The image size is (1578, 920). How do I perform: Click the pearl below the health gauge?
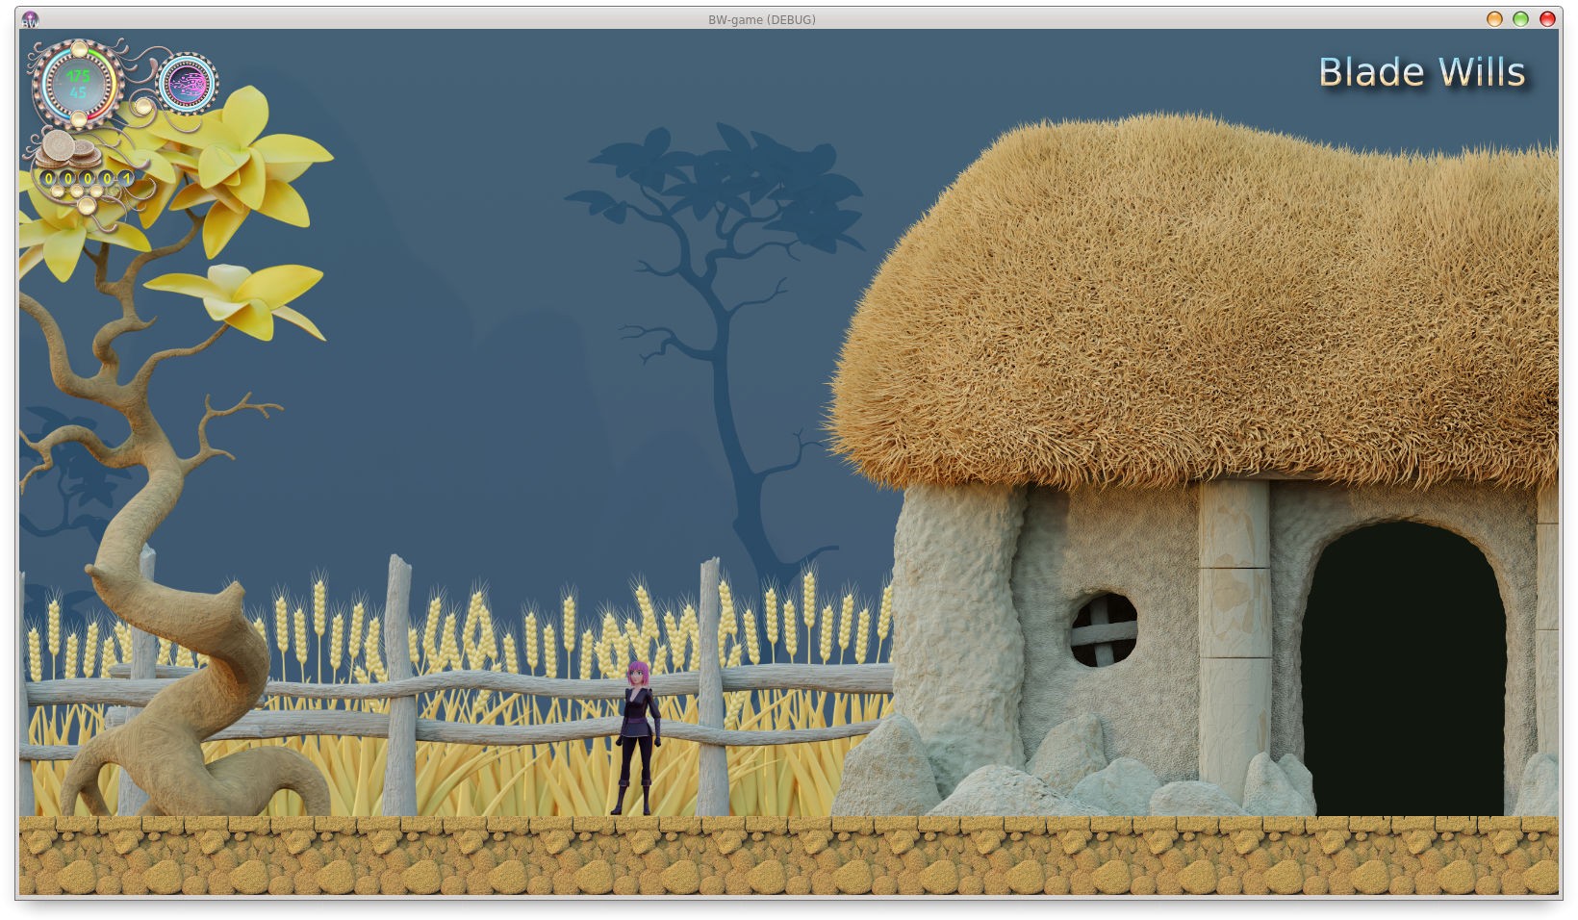pos(79,119)
